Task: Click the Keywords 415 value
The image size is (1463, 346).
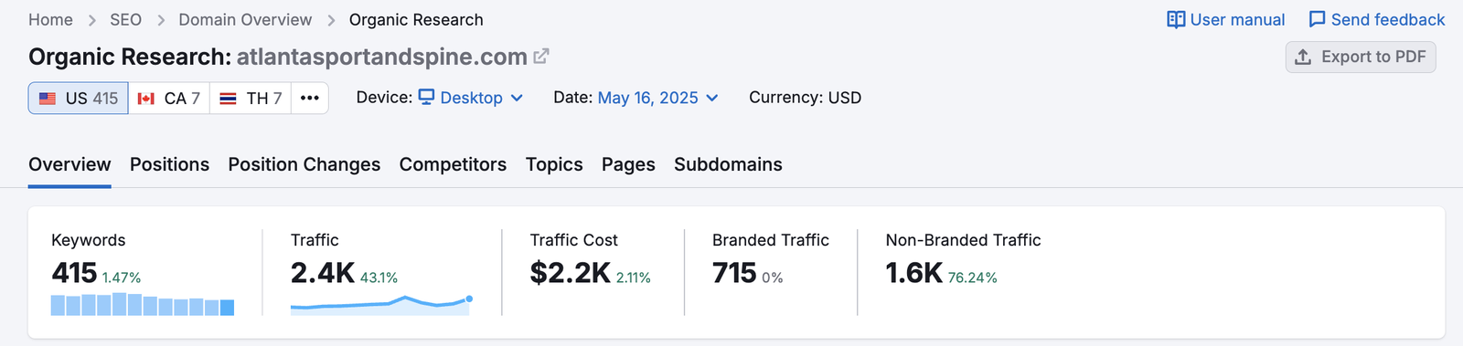Action: coord(74,272)
